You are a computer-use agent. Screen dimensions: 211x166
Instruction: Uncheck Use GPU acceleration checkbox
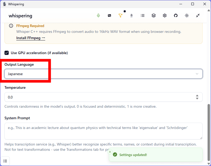(7, 53)
